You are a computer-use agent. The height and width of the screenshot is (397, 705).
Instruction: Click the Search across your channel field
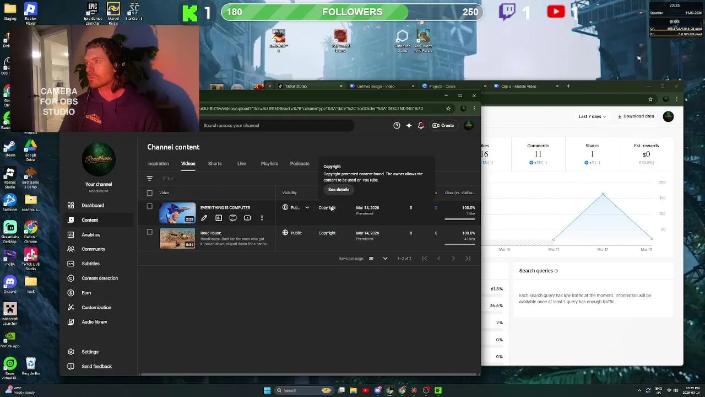pos(278,126)
